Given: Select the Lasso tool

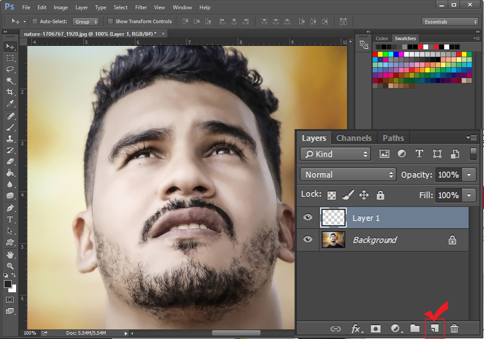Looking at the screenshot, I should click(10, 69).
